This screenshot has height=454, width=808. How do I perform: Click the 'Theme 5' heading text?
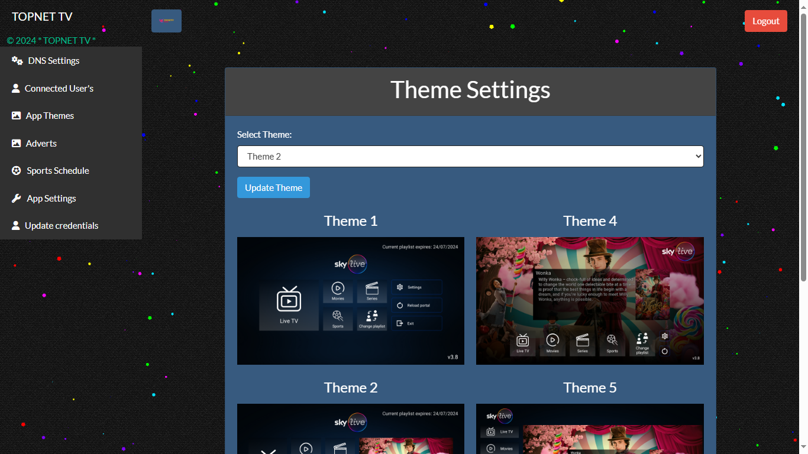[x=590, y=388]
